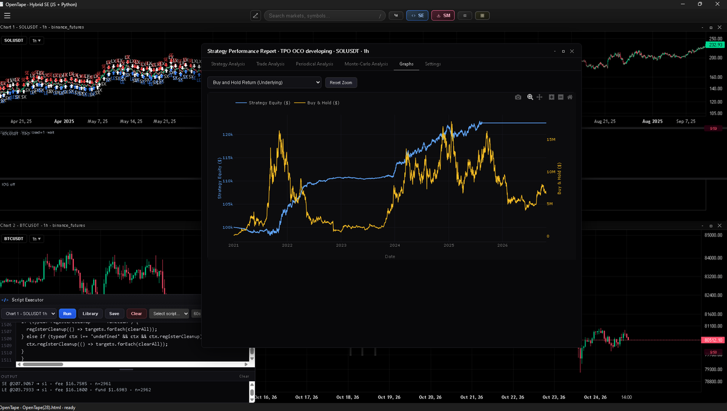Select the pan crosshair tool on graph
Viewport: 727px width, 411px height.
pos(539,97)
